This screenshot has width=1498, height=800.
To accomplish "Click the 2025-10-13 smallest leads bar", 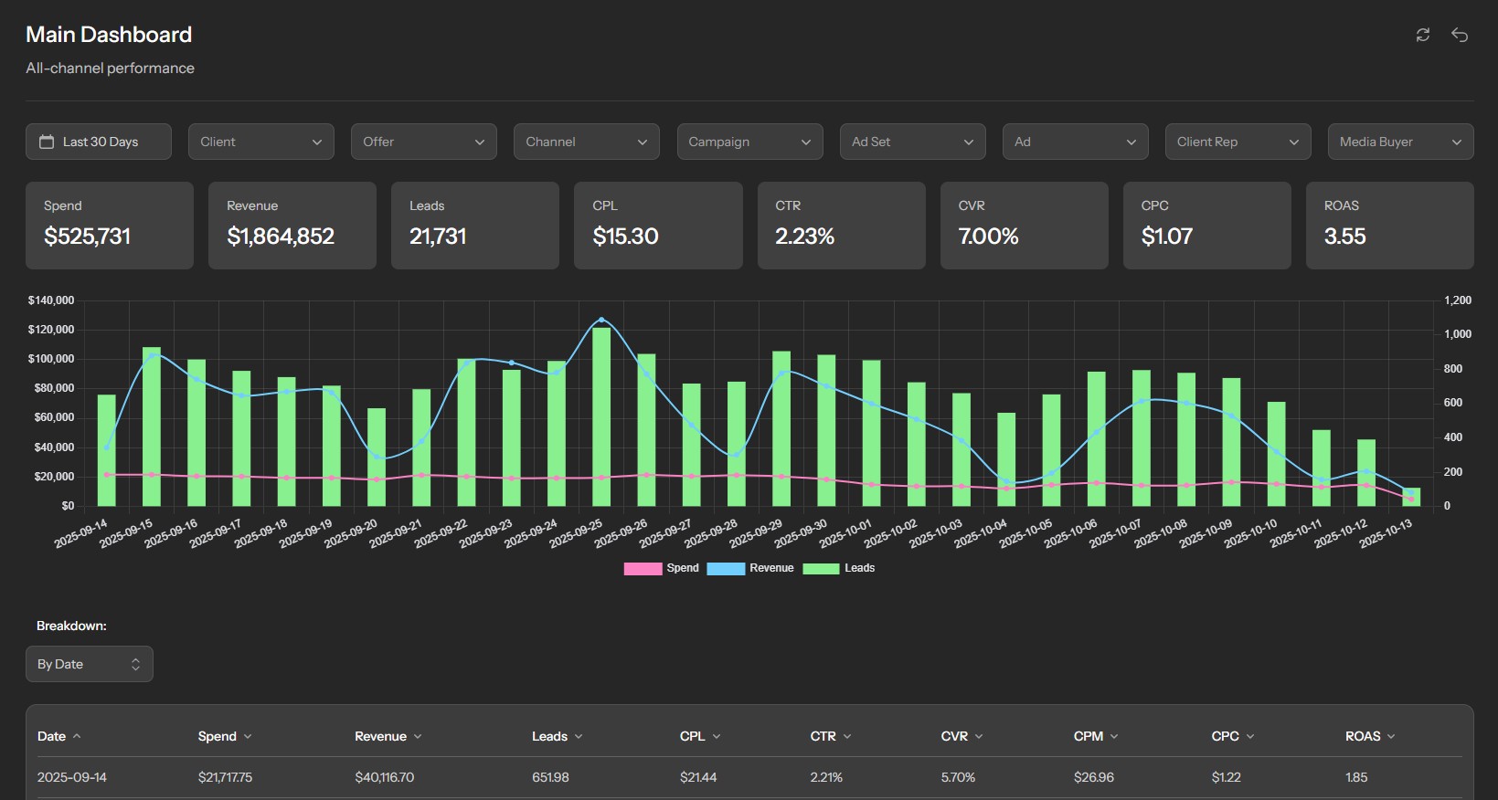I will click(1411, 497).
